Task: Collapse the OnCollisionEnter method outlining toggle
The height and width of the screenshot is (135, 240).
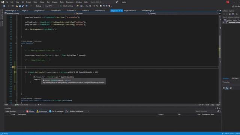Action: 16,100
